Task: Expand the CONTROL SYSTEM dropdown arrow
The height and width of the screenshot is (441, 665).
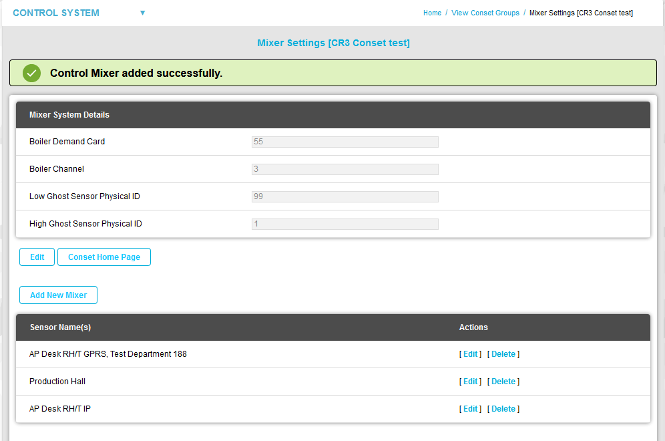Action: (x=142, y=13)
